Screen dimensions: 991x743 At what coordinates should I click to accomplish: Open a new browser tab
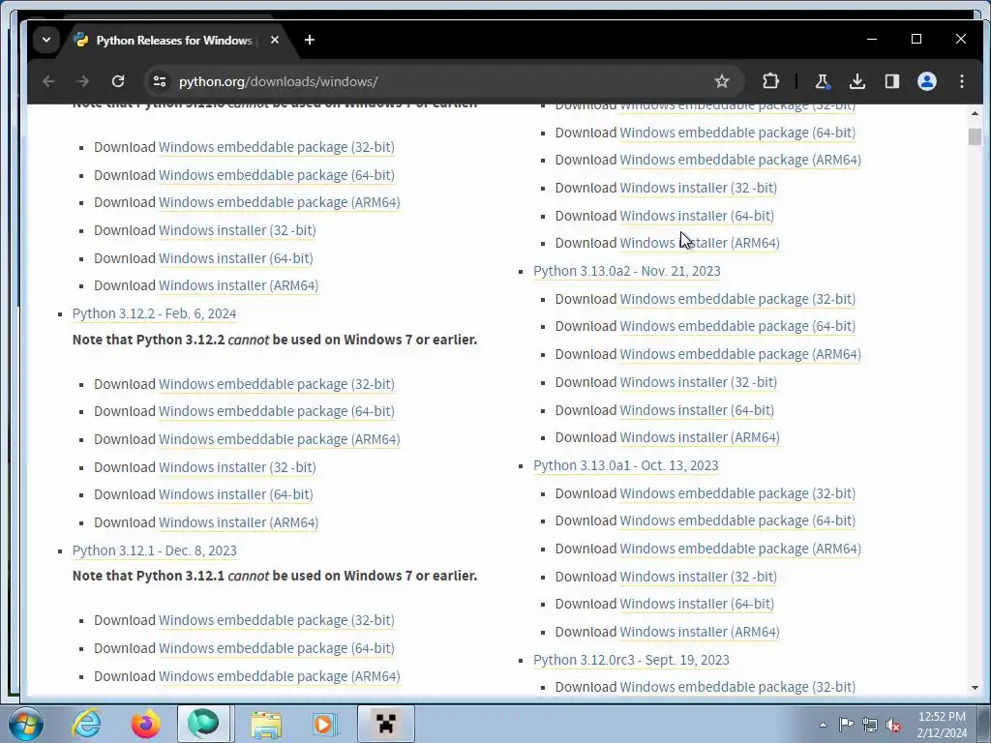[310, 40]
